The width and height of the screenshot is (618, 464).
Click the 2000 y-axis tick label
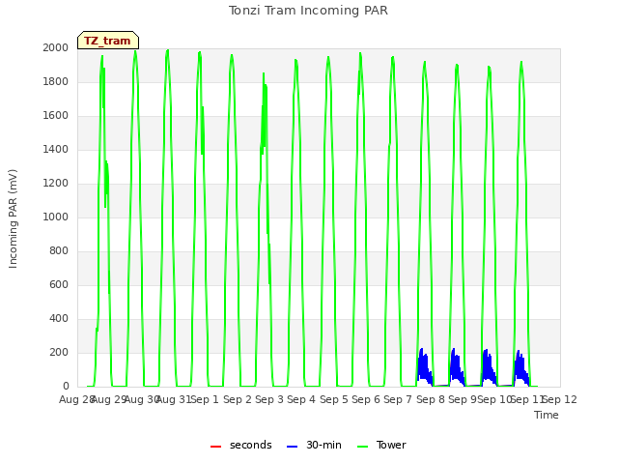56,48
